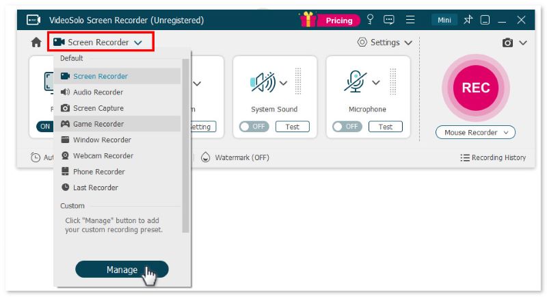Start recording with the REC button
547x297 pixels.
[x=476, y=88]
